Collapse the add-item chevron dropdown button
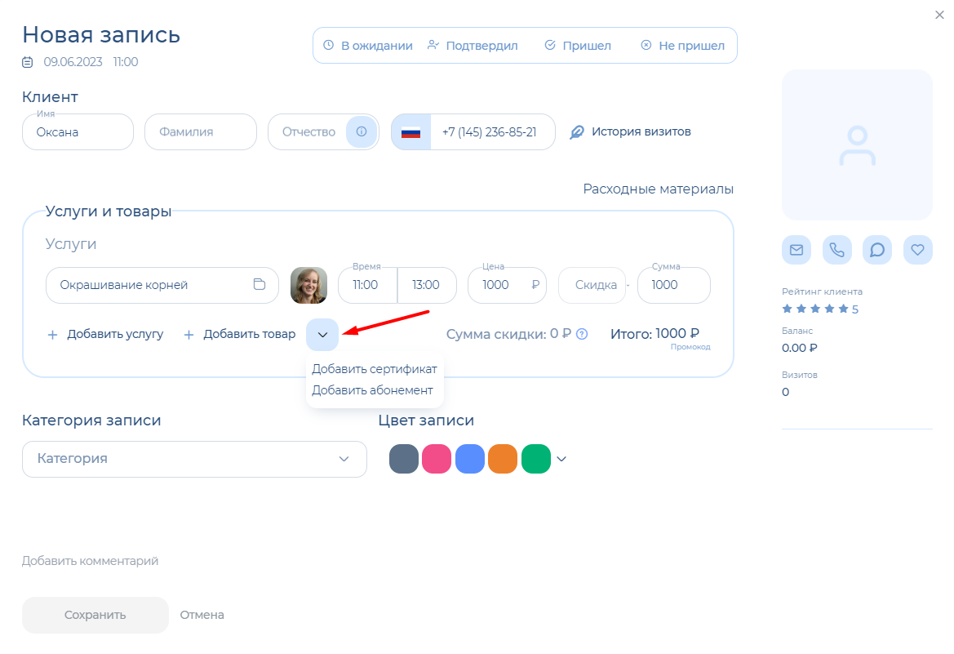The image size is (954, 654). (322, 335)
